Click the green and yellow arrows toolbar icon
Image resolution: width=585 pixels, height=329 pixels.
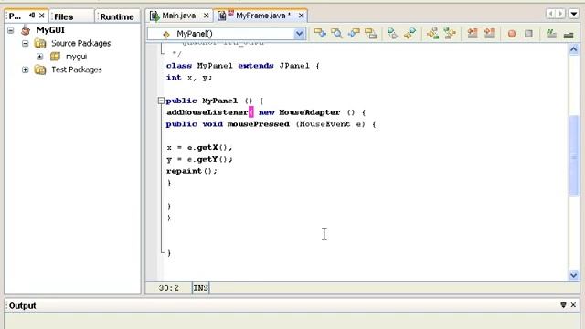point(450,34)
